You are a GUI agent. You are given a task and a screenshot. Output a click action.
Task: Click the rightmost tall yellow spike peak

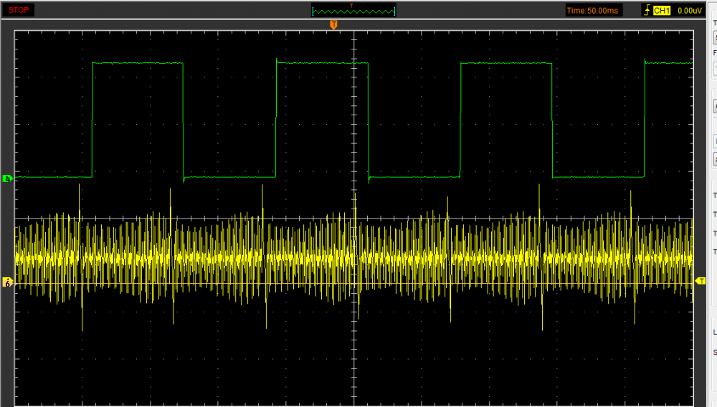click(x=630, y=192)
